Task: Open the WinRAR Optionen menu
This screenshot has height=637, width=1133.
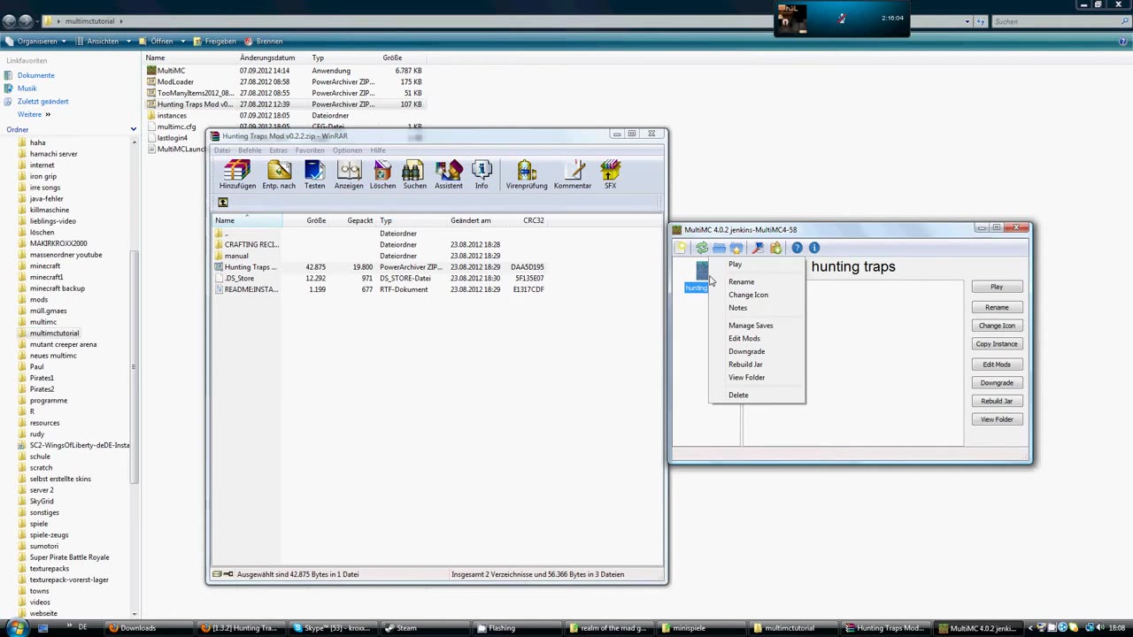Action: pos(347,150)
